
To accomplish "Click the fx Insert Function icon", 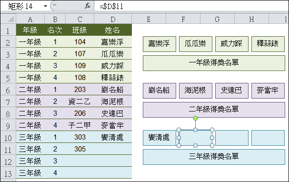I will pyautogui.click(x=88, y=6).
